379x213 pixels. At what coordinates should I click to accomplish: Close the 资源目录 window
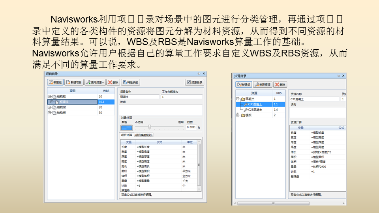point(343,76)
